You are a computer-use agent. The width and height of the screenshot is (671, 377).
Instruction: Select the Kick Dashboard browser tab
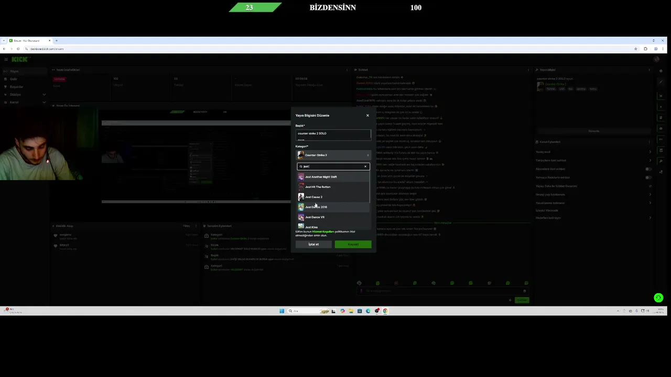[30, 40]
